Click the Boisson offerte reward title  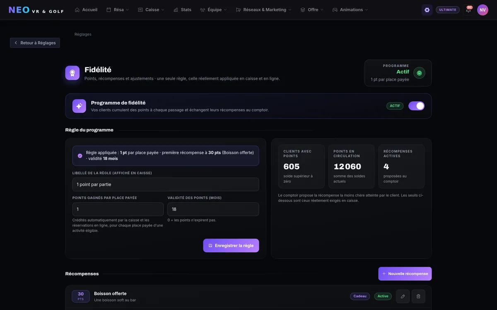[x=110, y=293]
